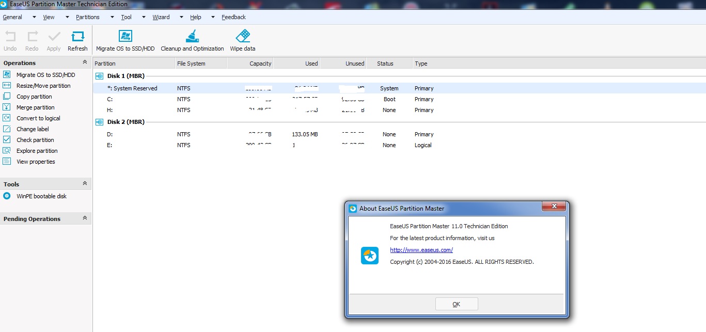Collapse the Pending Operations panel
This screenshot has height=332, width=706.
(x=85, y=218)
